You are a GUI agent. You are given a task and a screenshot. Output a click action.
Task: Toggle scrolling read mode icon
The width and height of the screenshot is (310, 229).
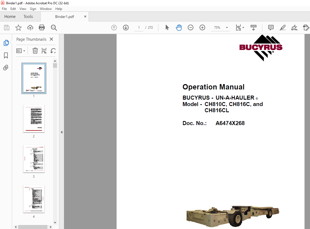[253, 28]
